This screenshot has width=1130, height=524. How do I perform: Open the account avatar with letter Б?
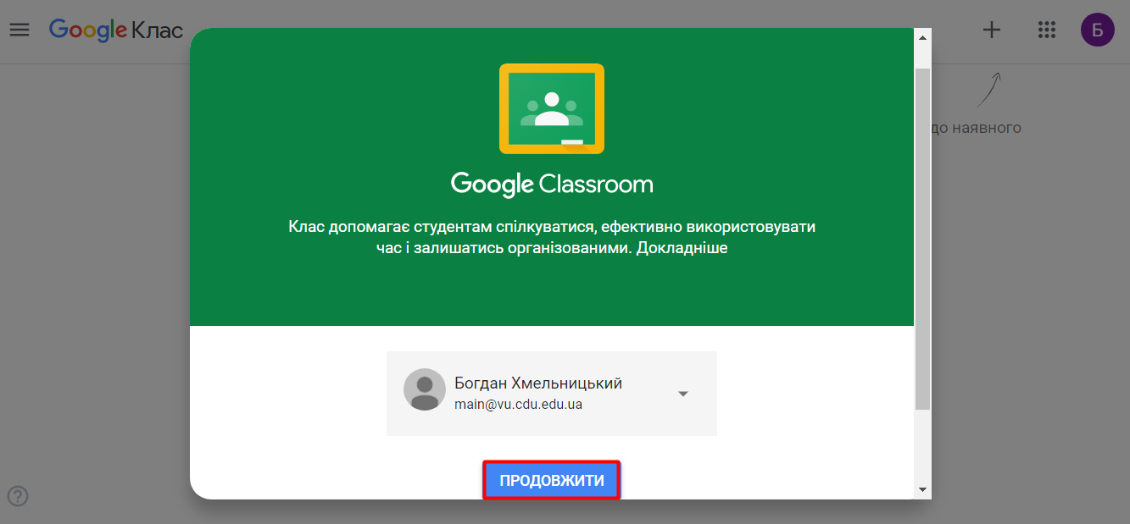click(x=1097, y=30)
